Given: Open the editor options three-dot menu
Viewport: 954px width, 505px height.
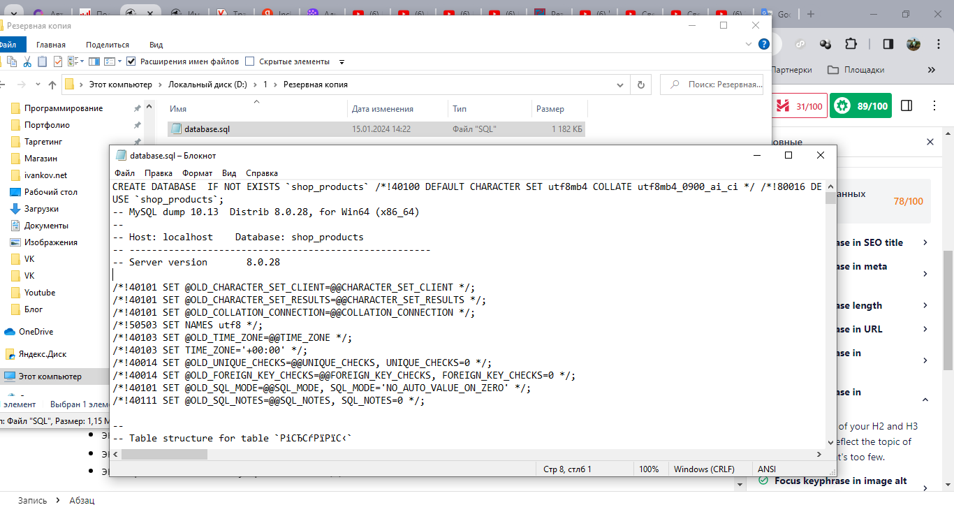Looking at the screenshot, I should tap(935, 106).
